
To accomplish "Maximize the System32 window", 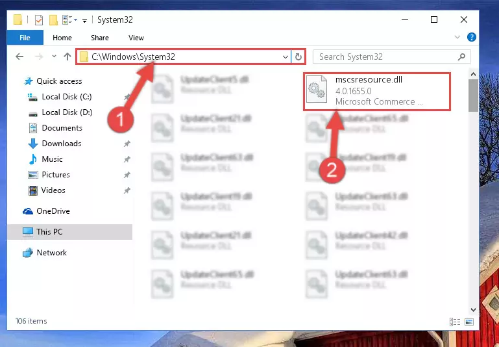I will click(x=434, y=19).
